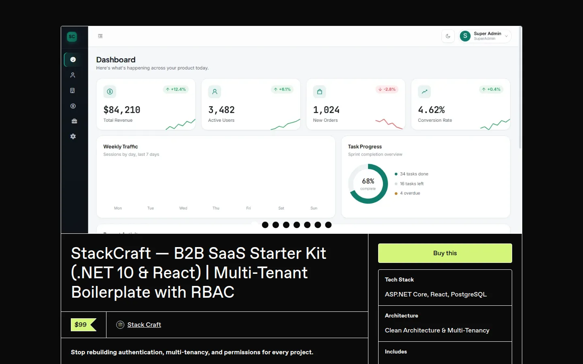Click the 'Stop rebuilding authentication' description line
The height and width of the screenshot is (364, 583).
click(192, 352)
